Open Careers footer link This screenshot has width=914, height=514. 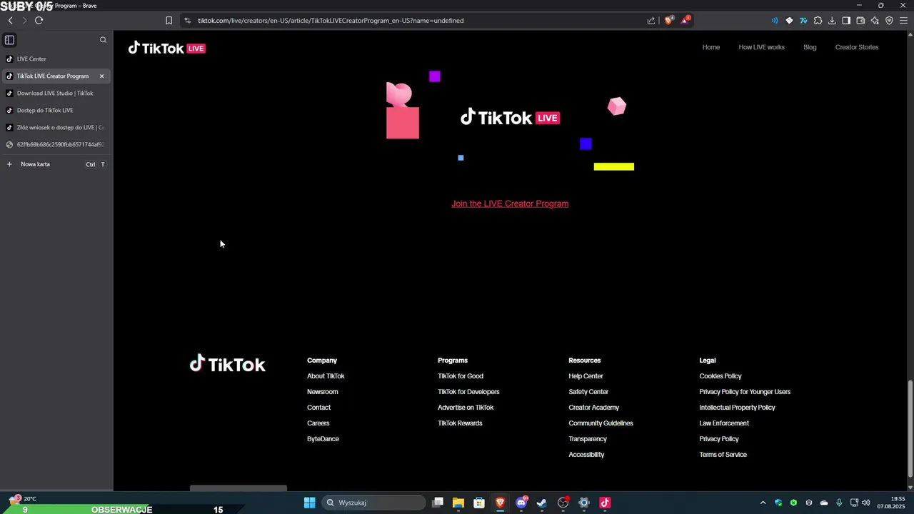(318, 423)
